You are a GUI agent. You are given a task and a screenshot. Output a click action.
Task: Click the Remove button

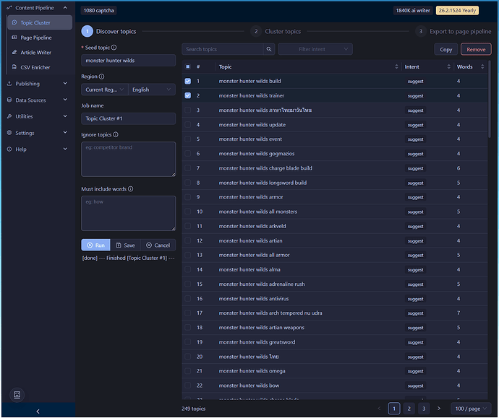[476, 49]
